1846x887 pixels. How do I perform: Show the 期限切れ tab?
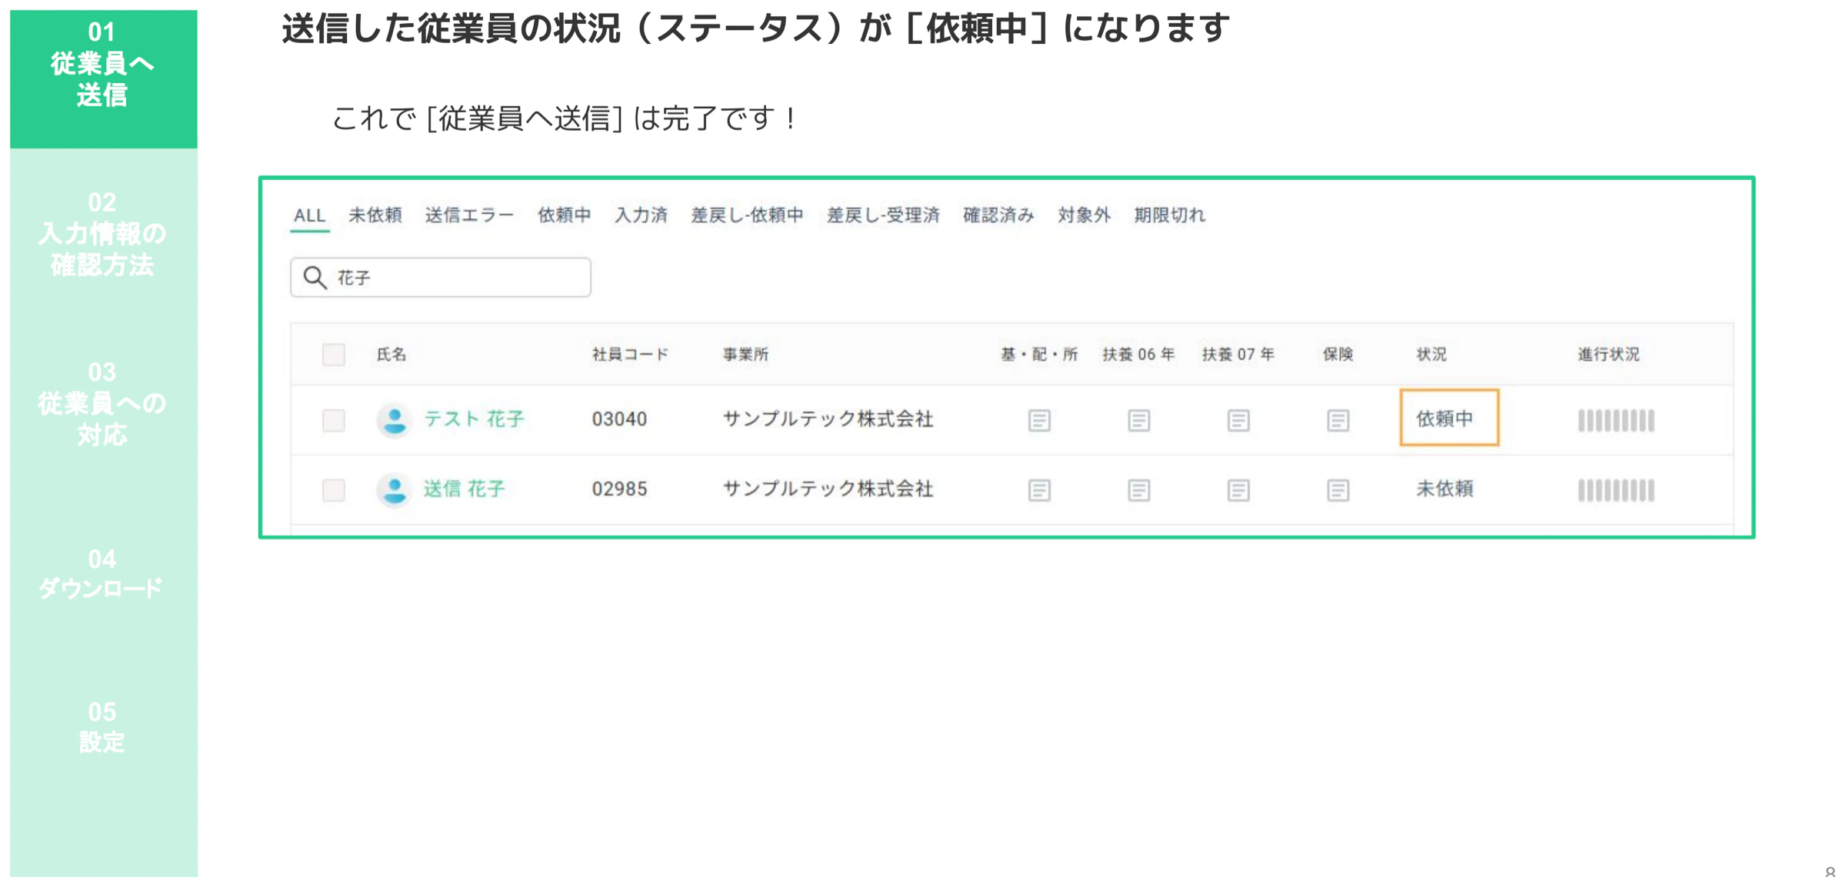1169,215
